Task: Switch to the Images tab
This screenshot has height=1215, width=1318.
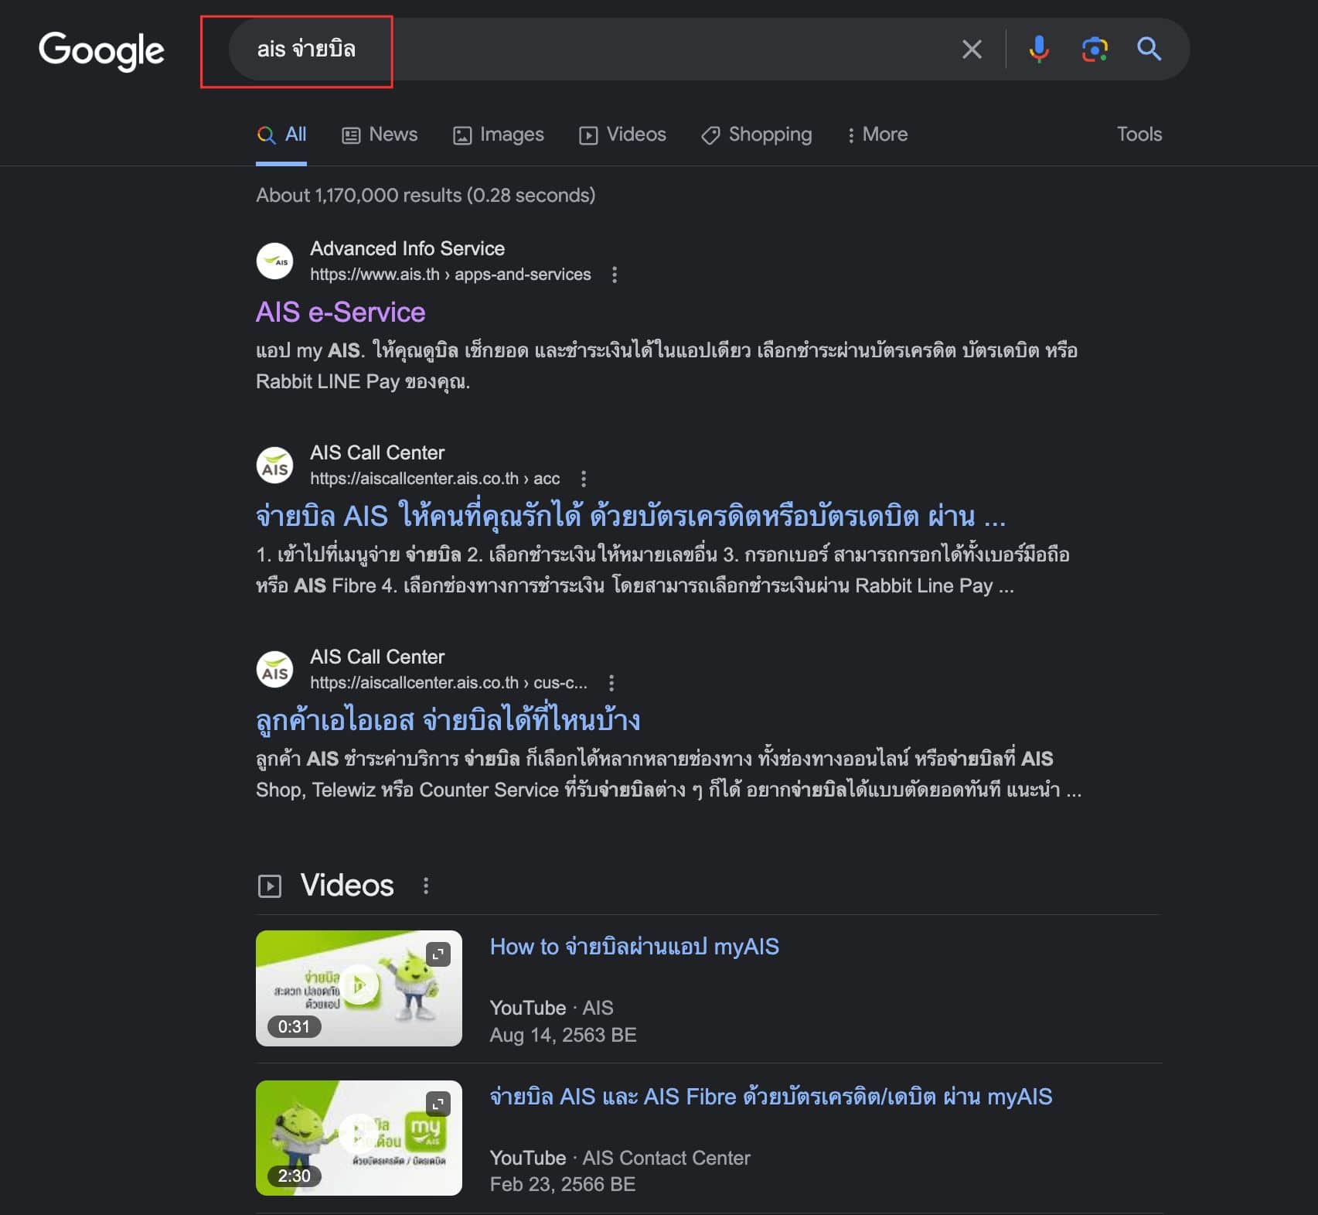Action: coord(499,135)
